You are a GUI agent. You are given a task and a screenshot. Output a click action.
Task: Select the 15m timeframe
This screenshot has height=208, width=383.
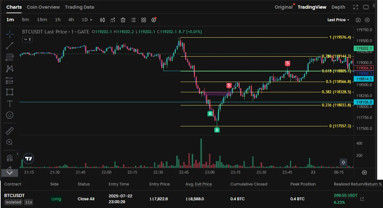click(42, 20)
